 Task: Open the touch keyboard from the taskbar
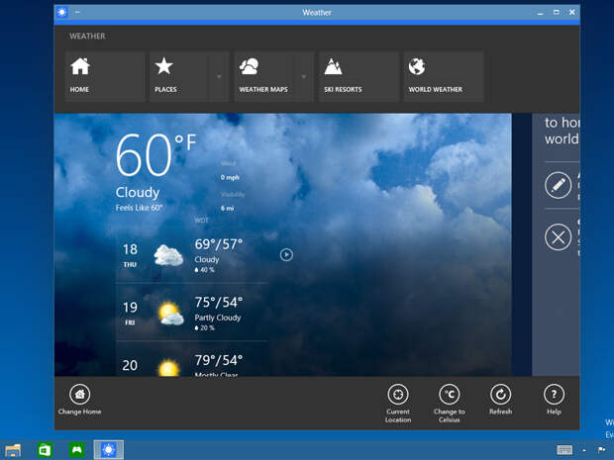pos(564,450)
